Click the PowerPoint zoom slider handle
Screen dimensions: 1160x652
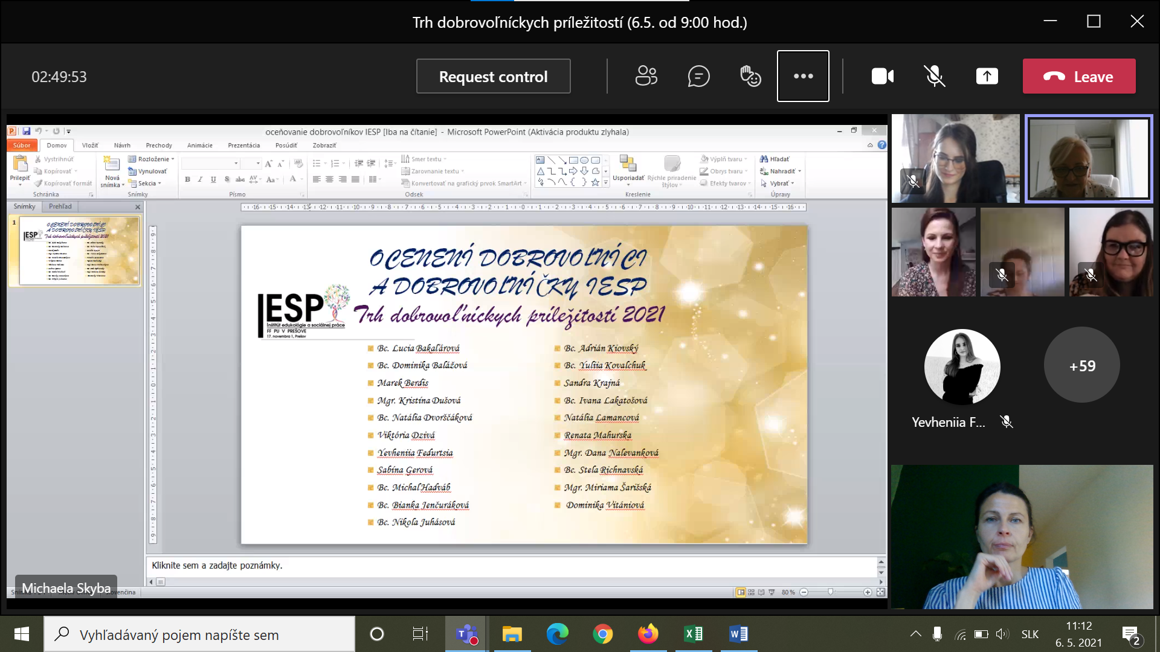click(x=831, y=592)
